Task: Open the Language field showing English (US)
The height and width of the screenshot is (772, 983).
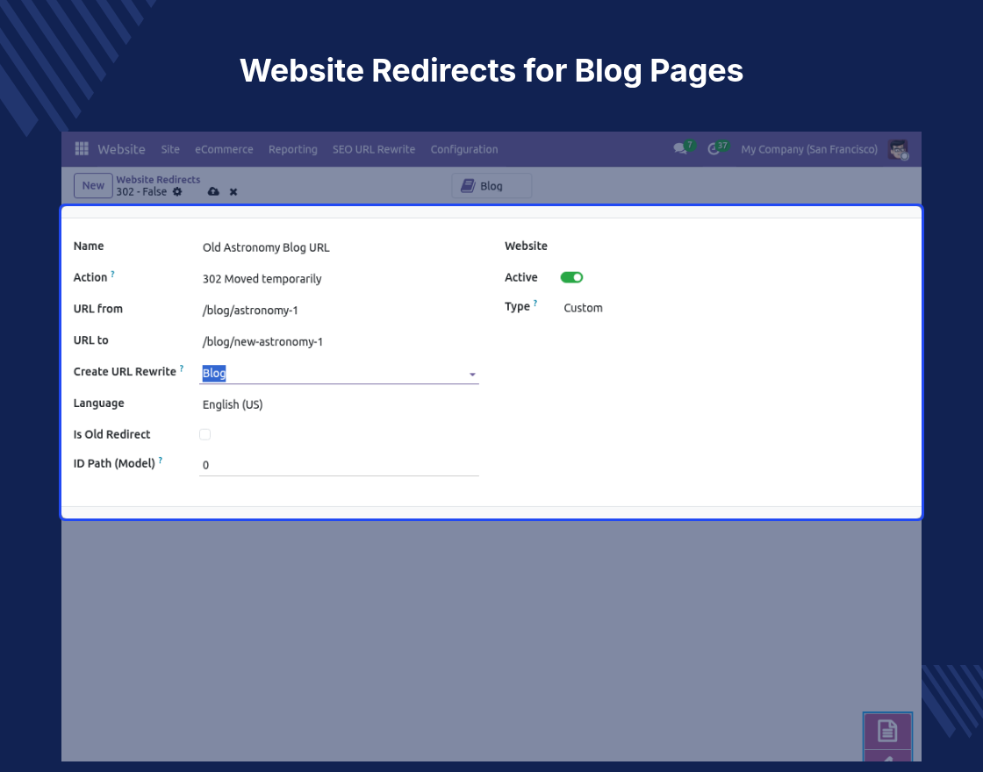Action: click(x=339, y=404)
